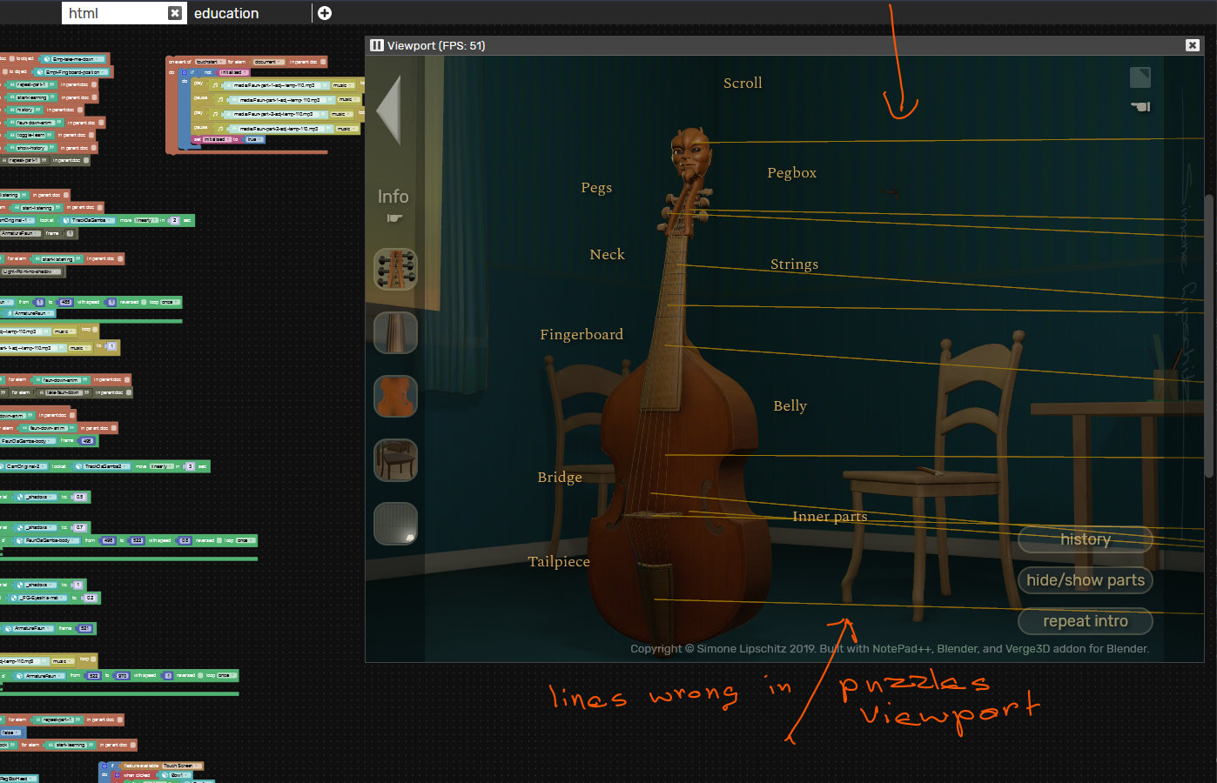Click the Pegs part label
The width and height of the screenshot is (1217, 783).
596,187
